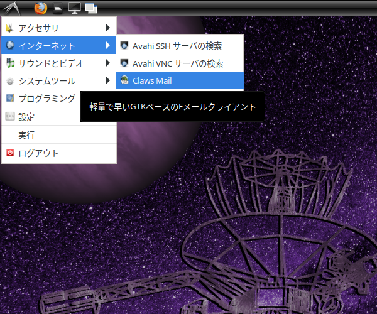Click the Claws Mail application icon
The image size is (377, 314).
point(124,80)
